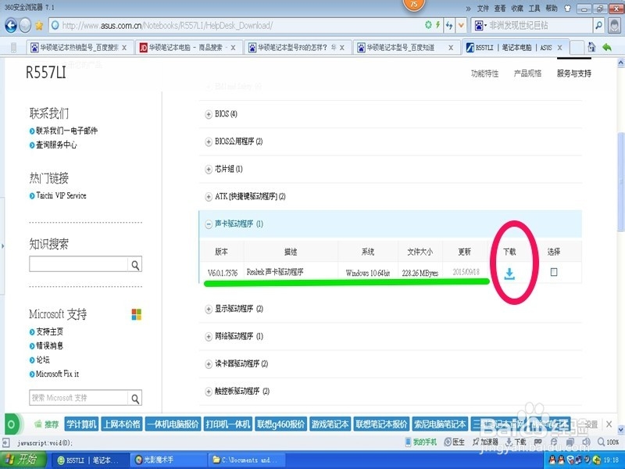Viewport: 625px width, 469px height.
Task: Click in the 搜索 Microsoft 支持 input field
Action: [x=79, y=398]
